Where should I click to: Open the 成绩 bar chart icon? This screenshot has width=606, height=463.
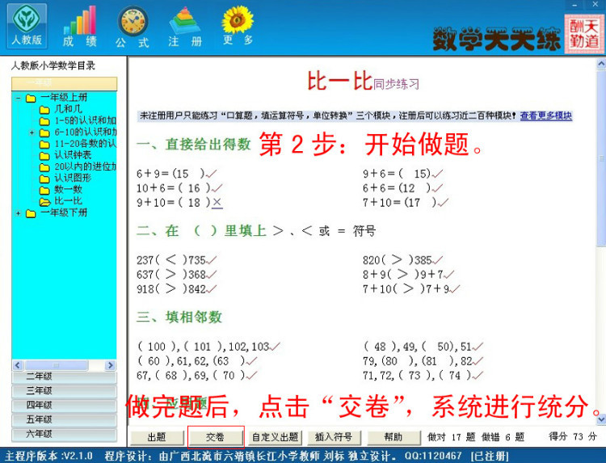pyautogui.click(x=80, y=26)
